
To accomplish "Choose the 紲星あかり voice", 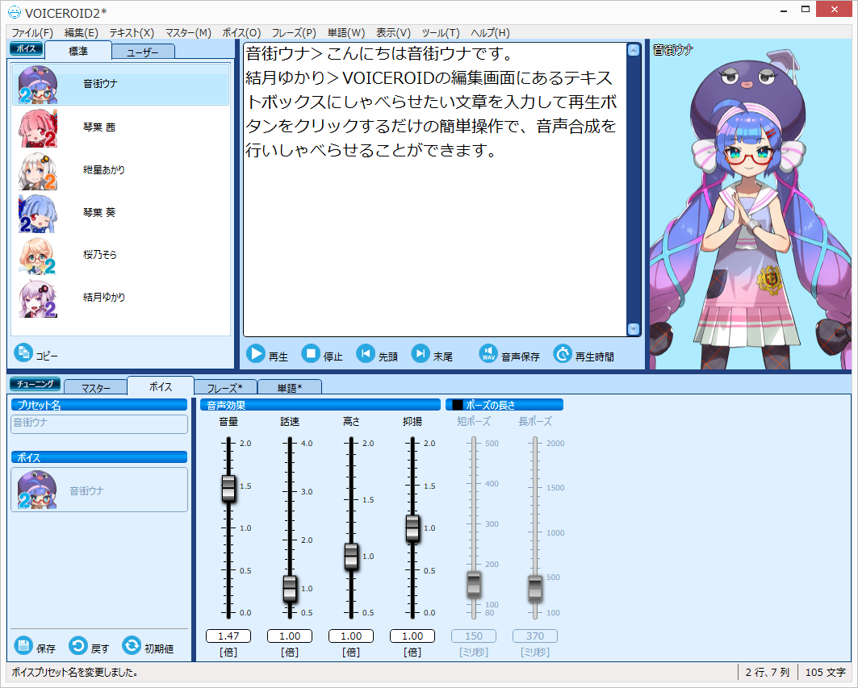I will click(x=120, y=169).
